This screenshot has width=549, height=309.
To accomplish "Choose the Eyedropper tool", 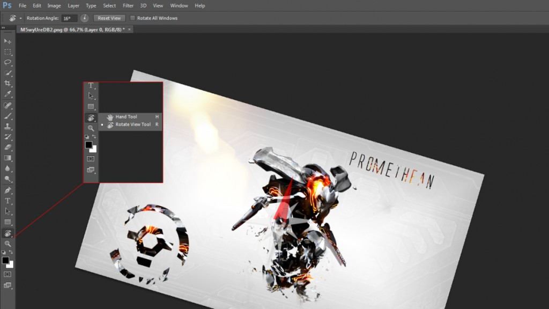I will [x=8, y=94].
